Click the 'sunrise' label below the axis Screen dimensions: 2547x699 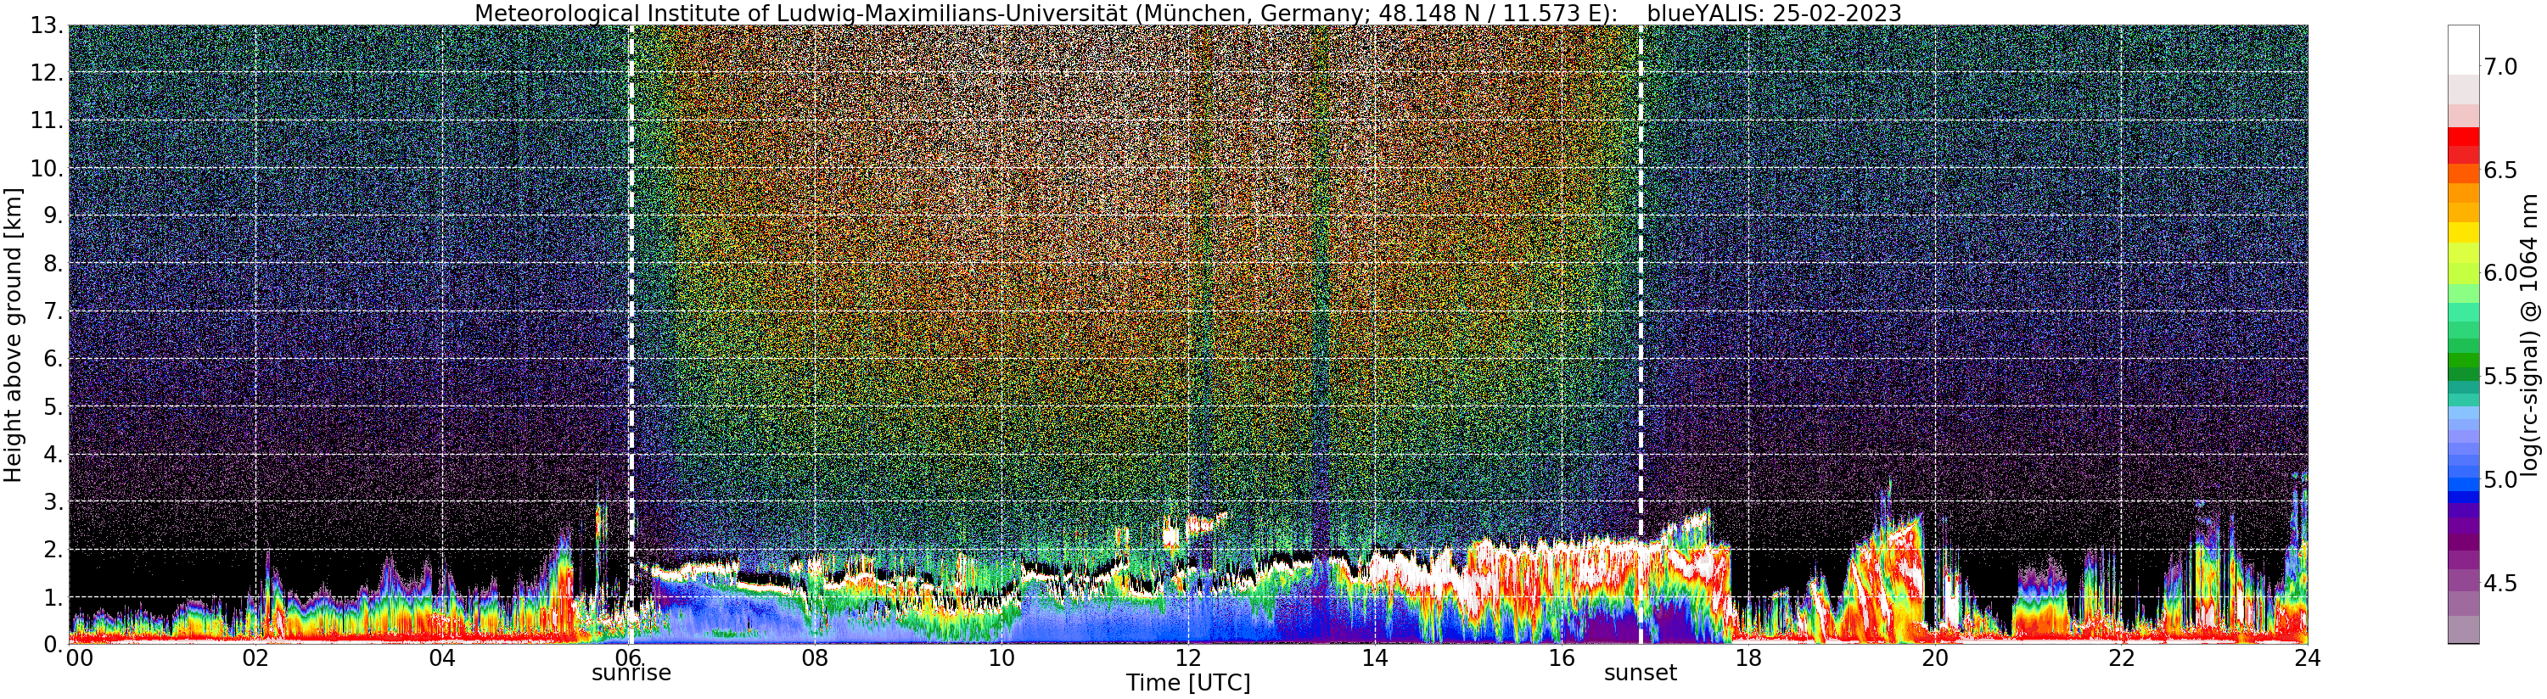point(631,674)
